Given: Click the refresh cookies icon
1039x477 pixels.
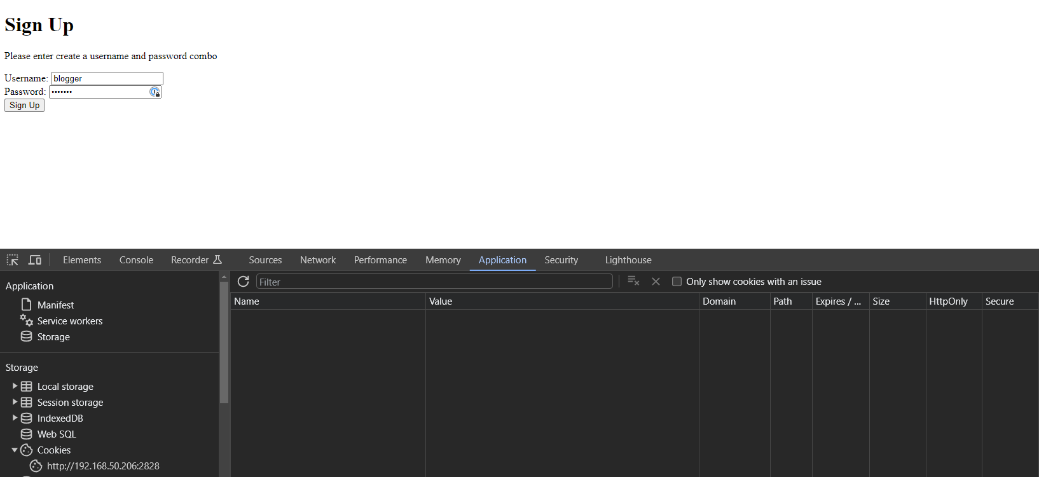Looking at the screenshot, I should tap(243, 281).
